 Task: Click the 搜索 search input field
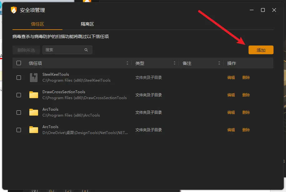coord(67,50)
